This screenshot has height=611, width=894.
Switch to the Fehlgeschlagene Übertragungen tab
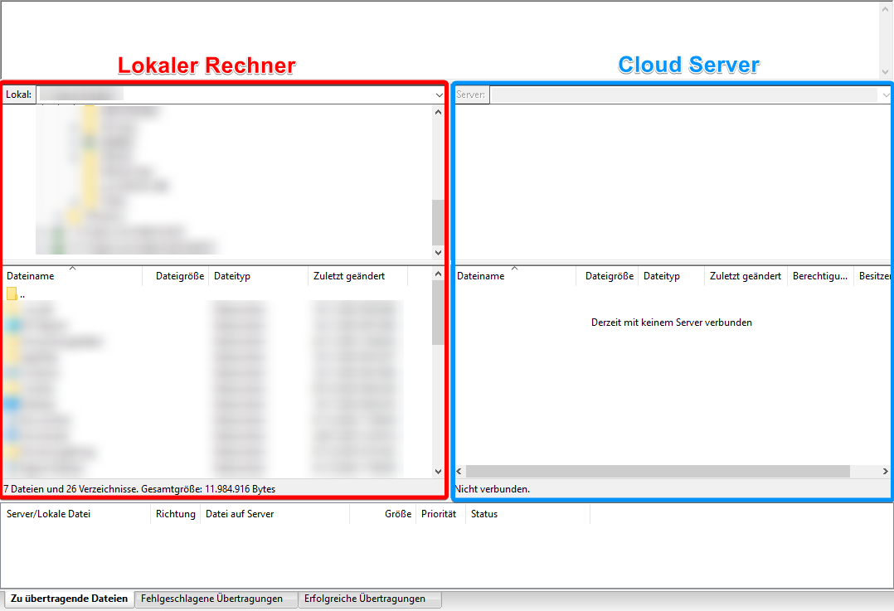[215, 599]
